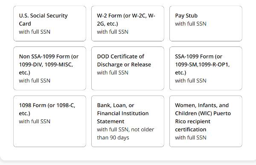The image size is (256, 165).
Task: Select DOD Certificate of Discharge or Release
Action: click(128, 68)
